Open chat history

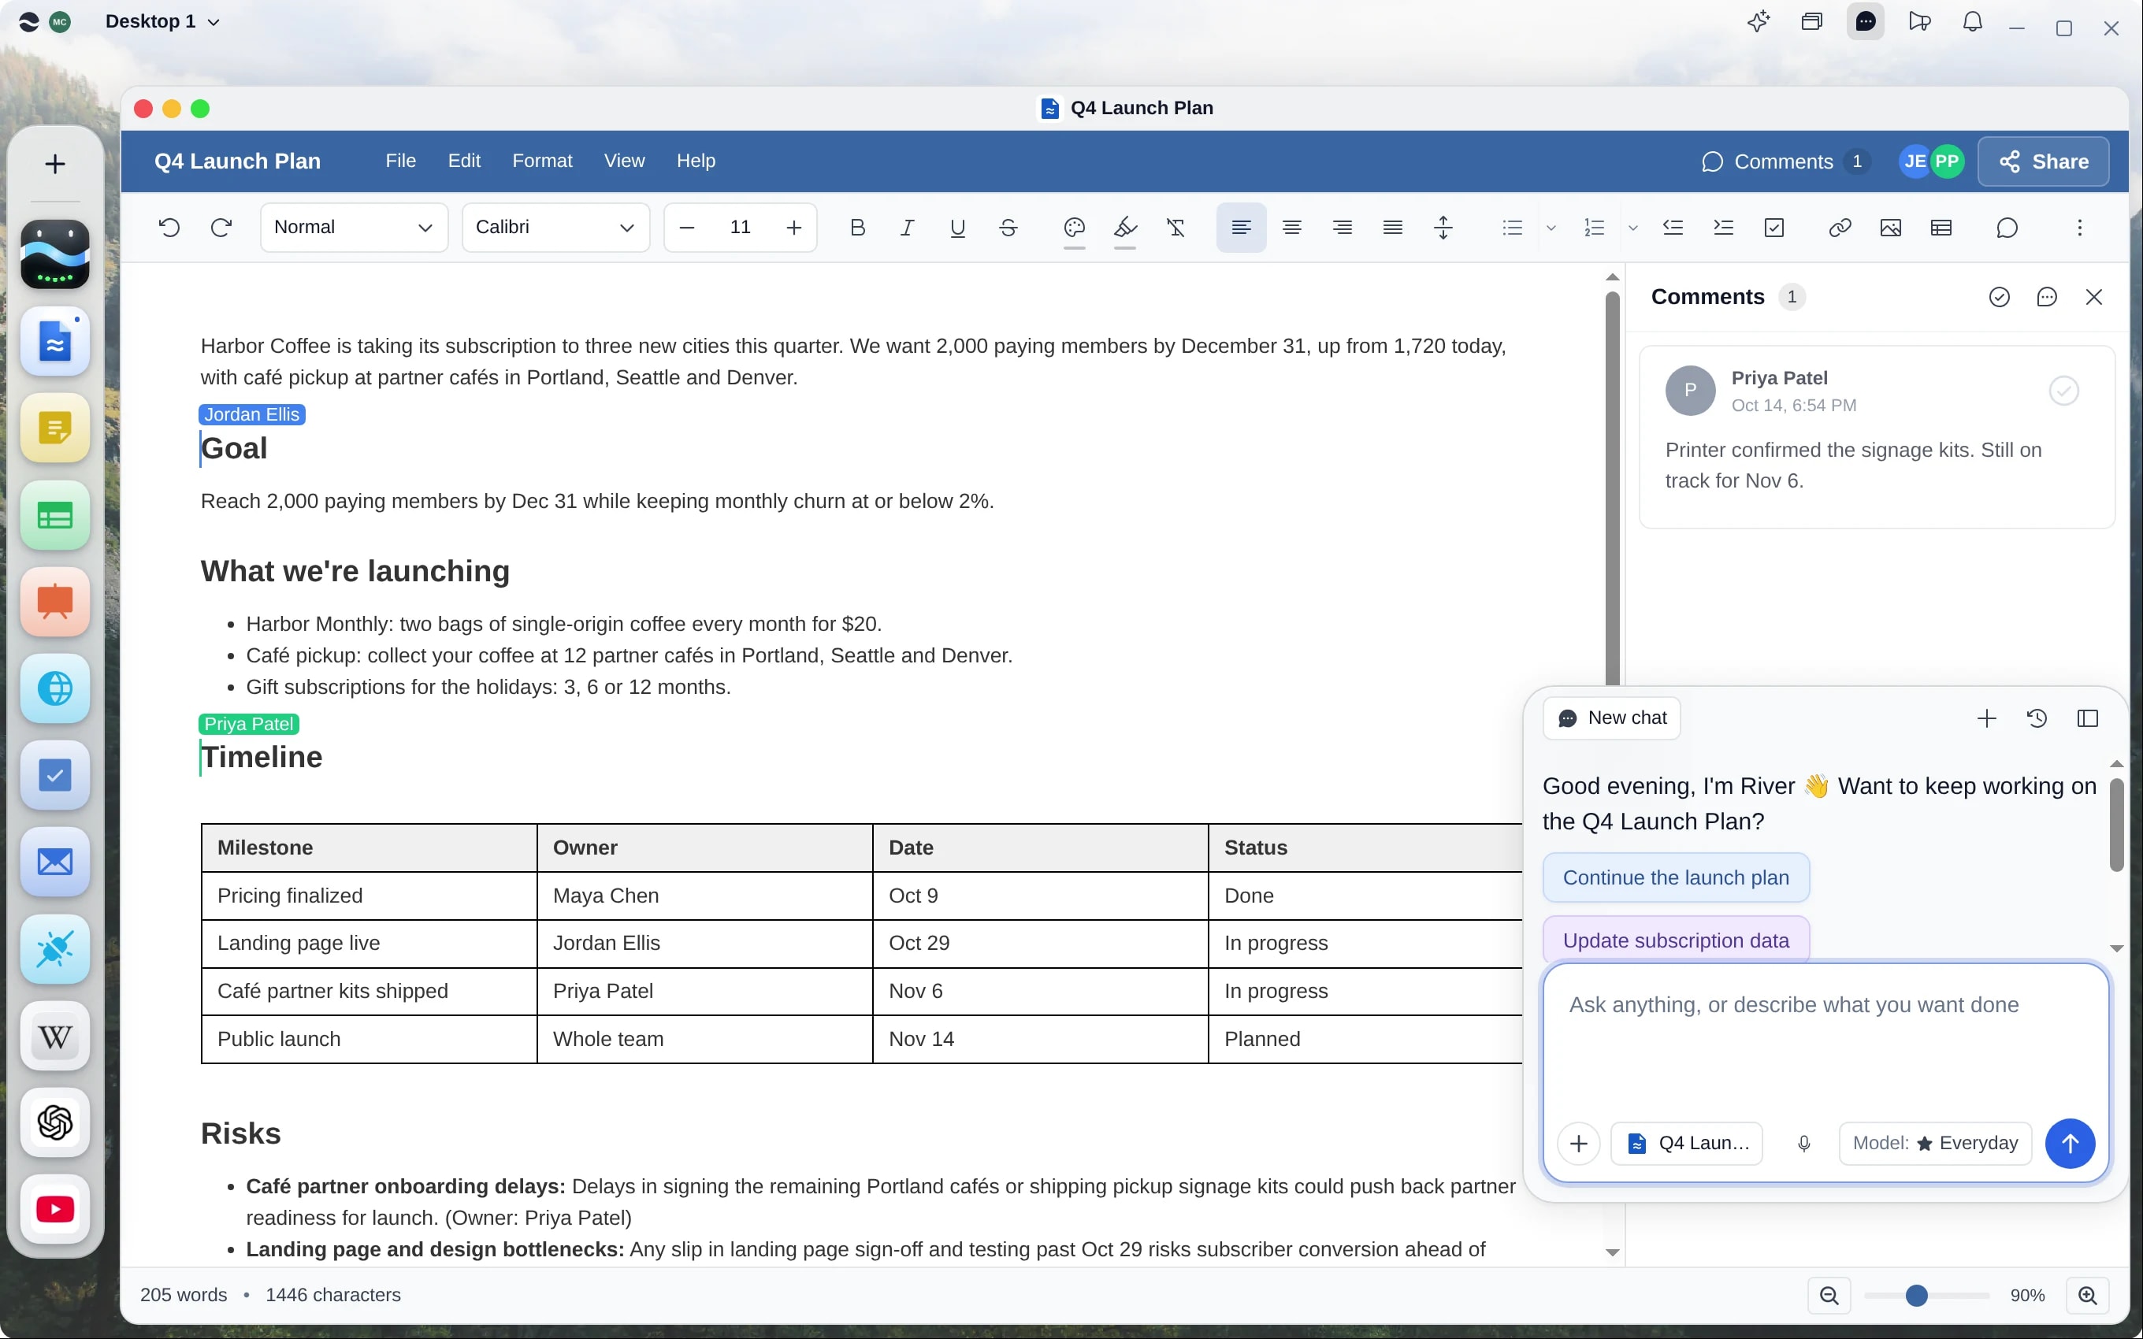coord(2037,718)
